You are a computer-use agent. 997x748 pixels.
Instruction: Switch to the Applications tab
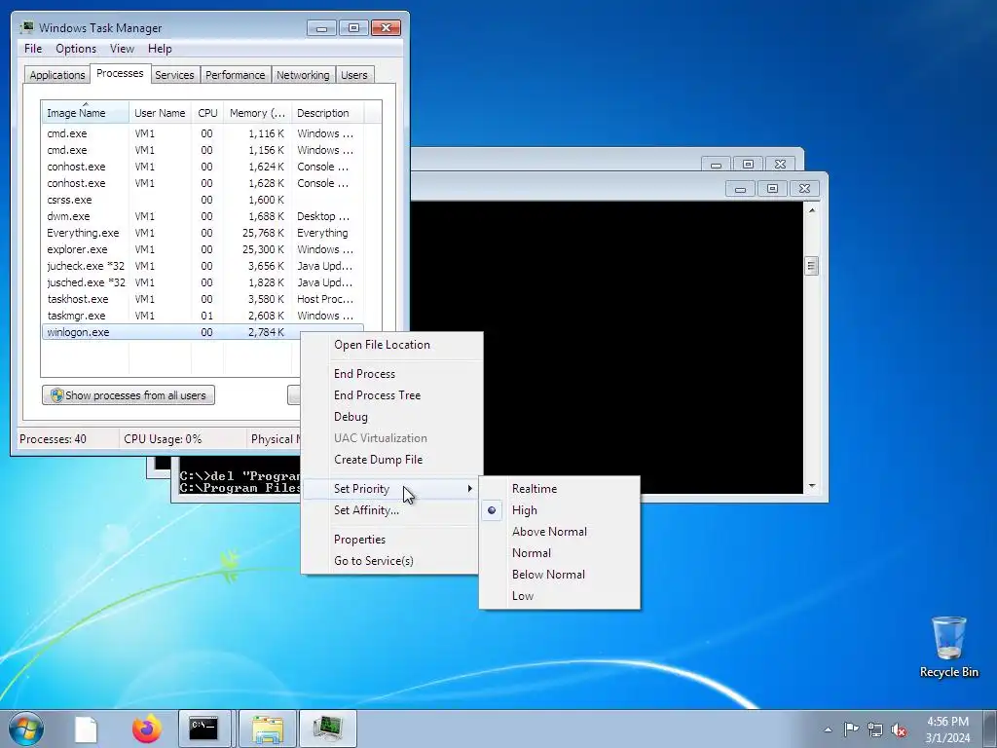point(57,74)
